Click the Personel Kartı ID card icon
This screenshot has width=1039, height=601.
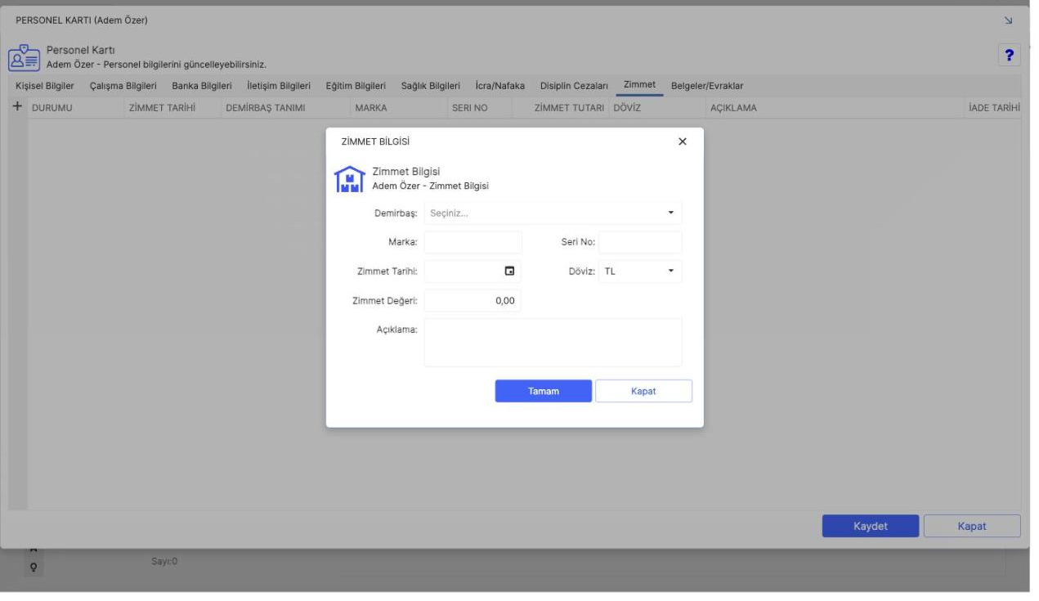click(24, 56)
